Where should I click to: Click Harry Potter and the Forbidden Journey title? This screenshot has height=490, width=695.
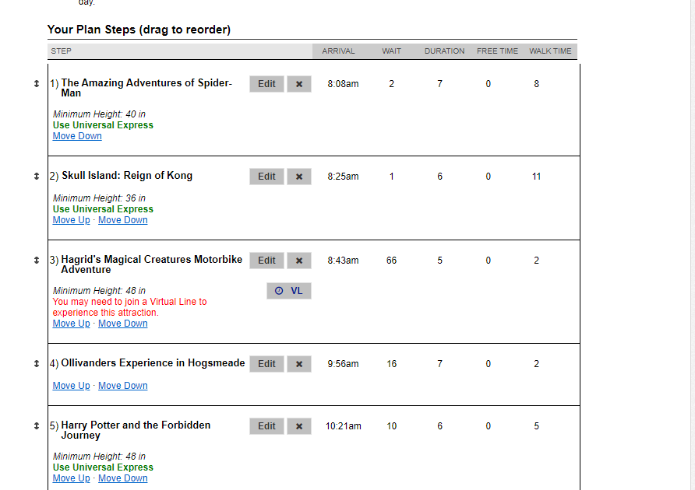click(136, 430)
